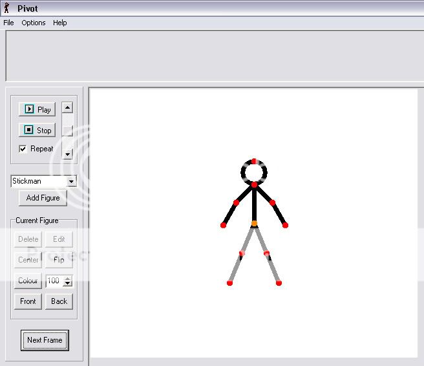Click the red handle atop stickman's head
424x366 pixels.
[x=255, y=160]
